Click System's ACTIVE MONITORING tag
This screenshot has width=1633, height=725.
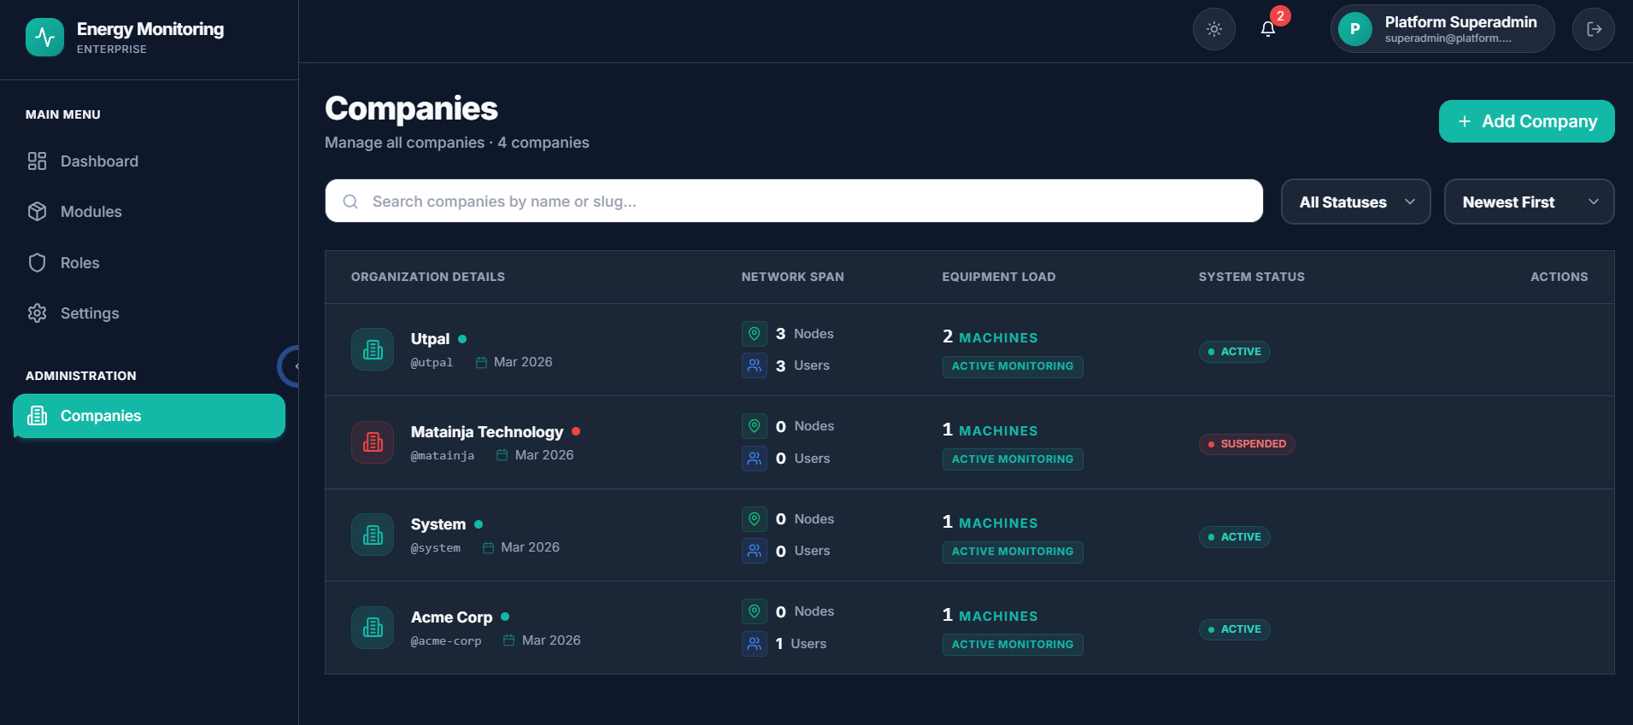coord(1013,552)
